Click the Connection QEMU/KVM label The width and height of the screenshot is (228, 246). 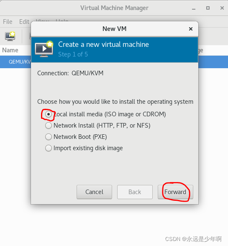(x=70, y=73)
